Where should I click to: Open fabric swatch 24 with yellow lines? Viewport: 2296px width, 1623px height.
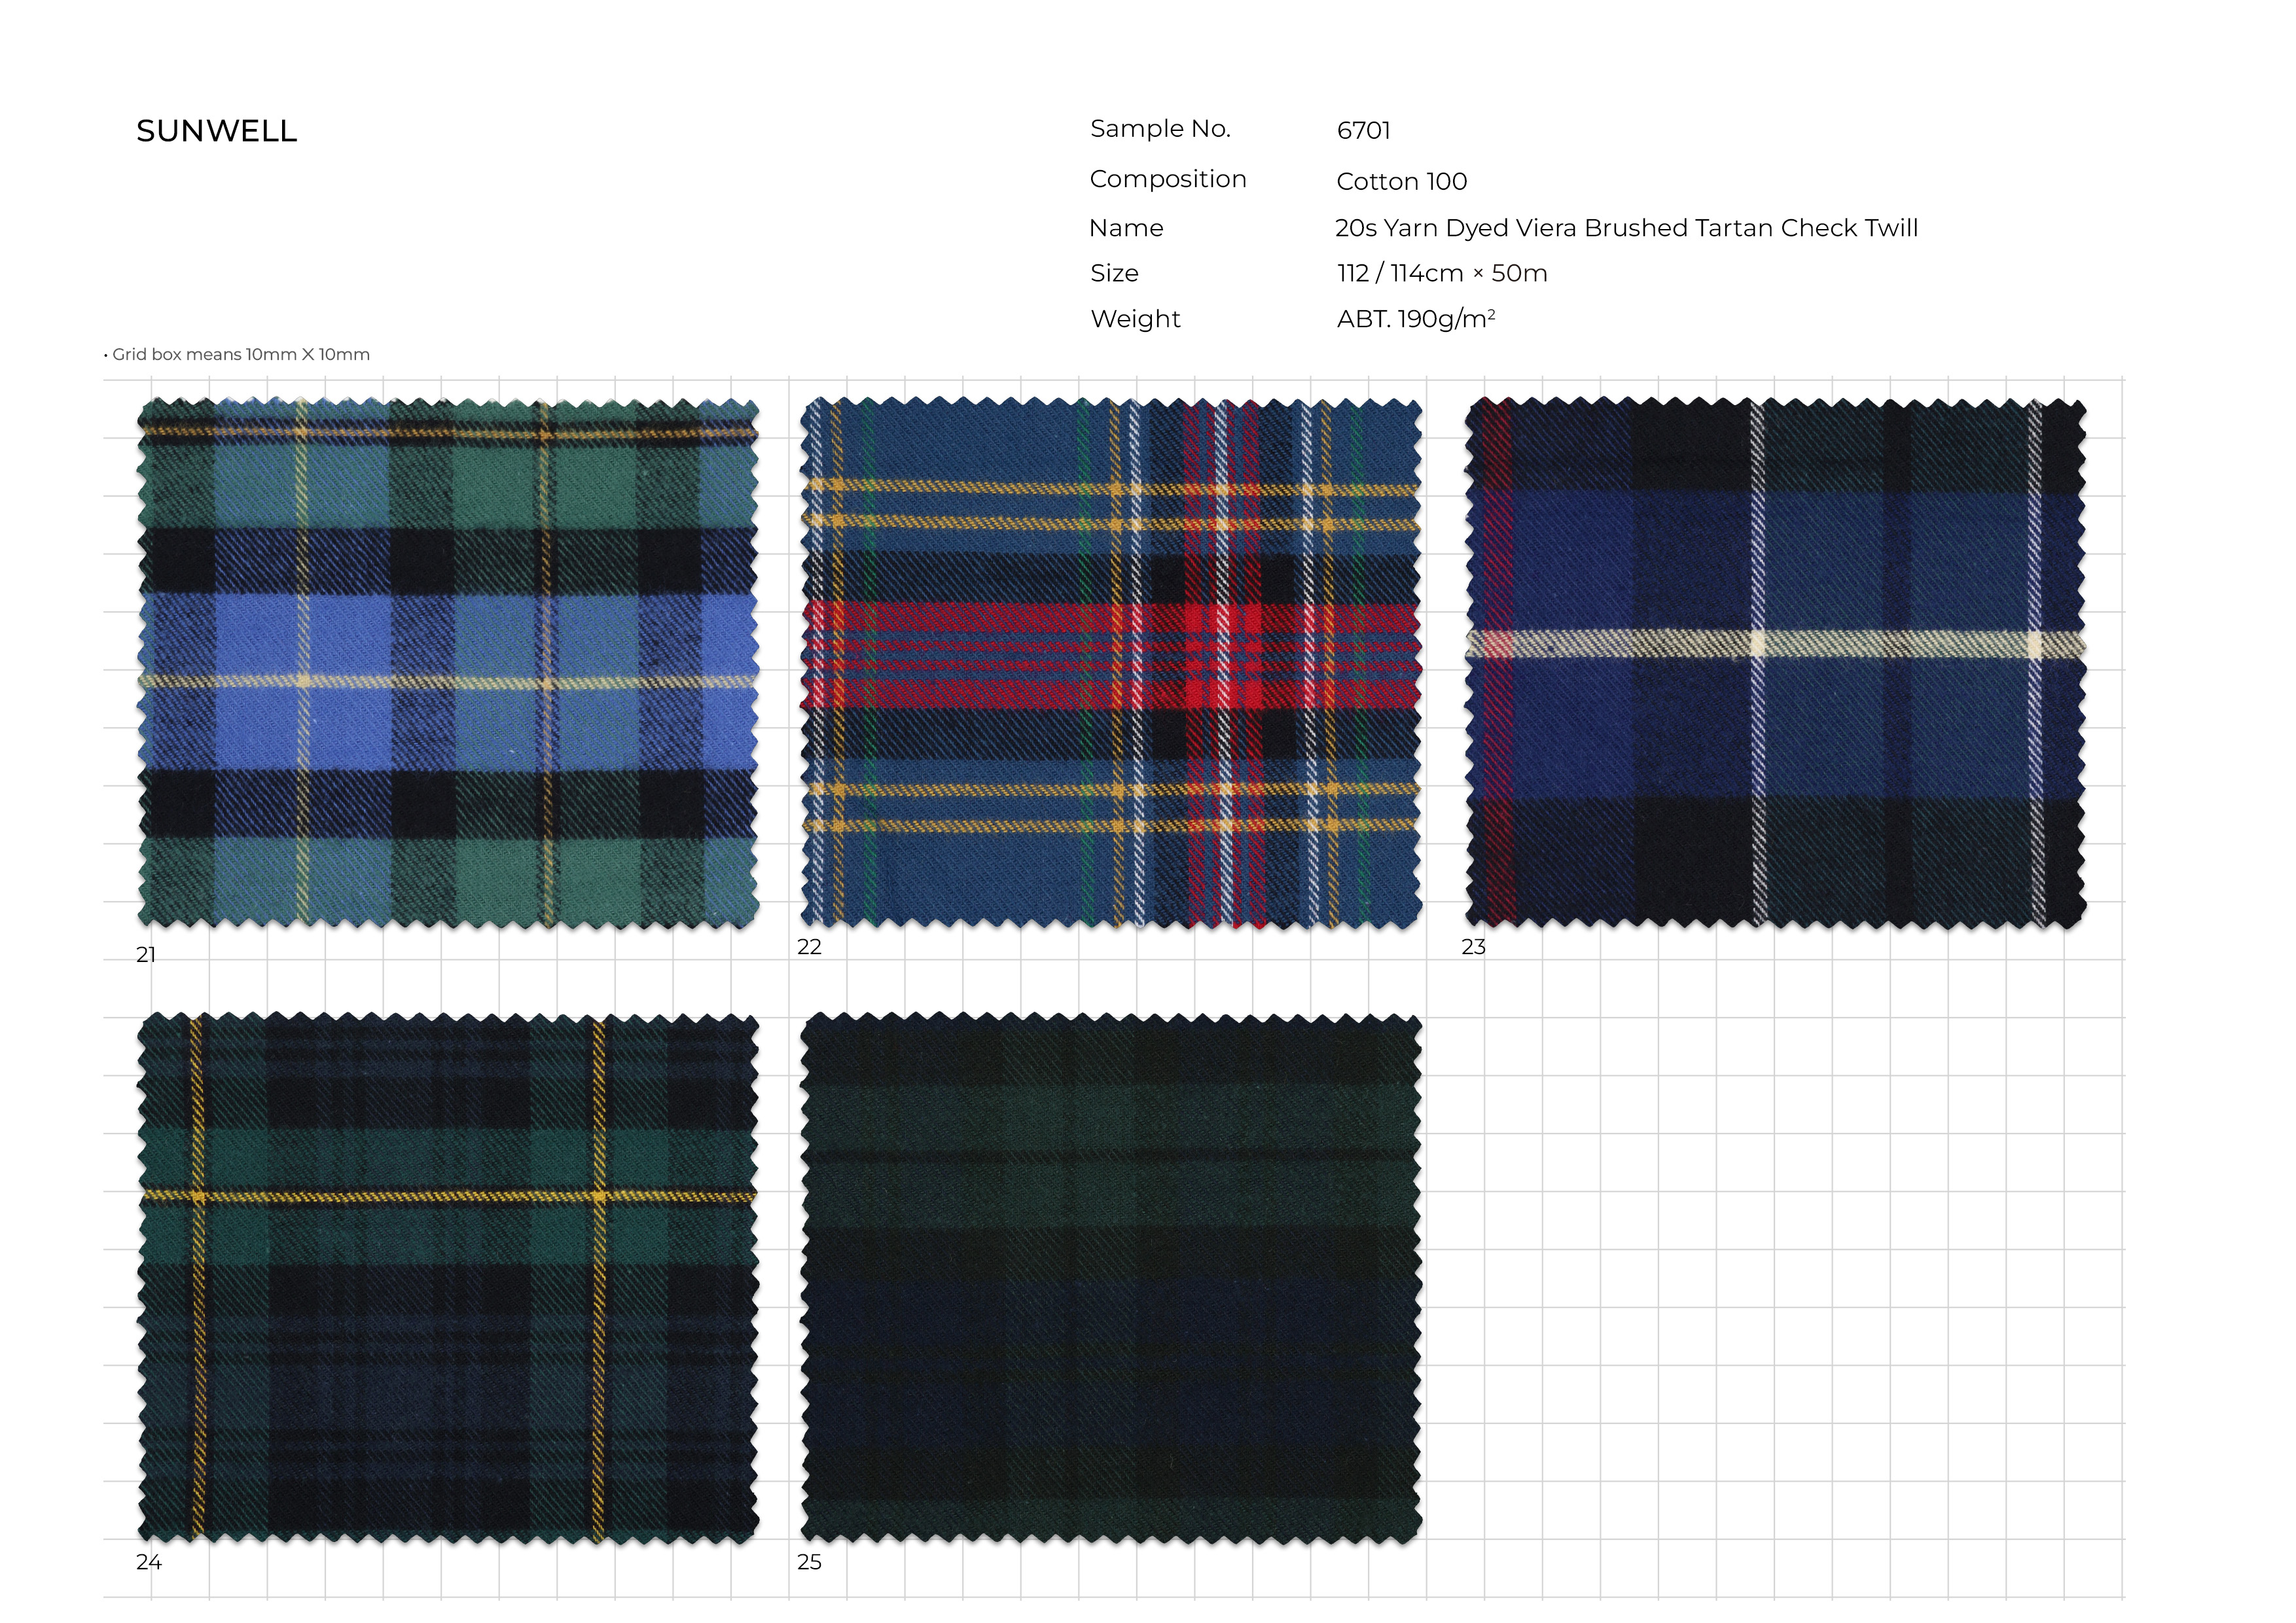point(448,1279)
